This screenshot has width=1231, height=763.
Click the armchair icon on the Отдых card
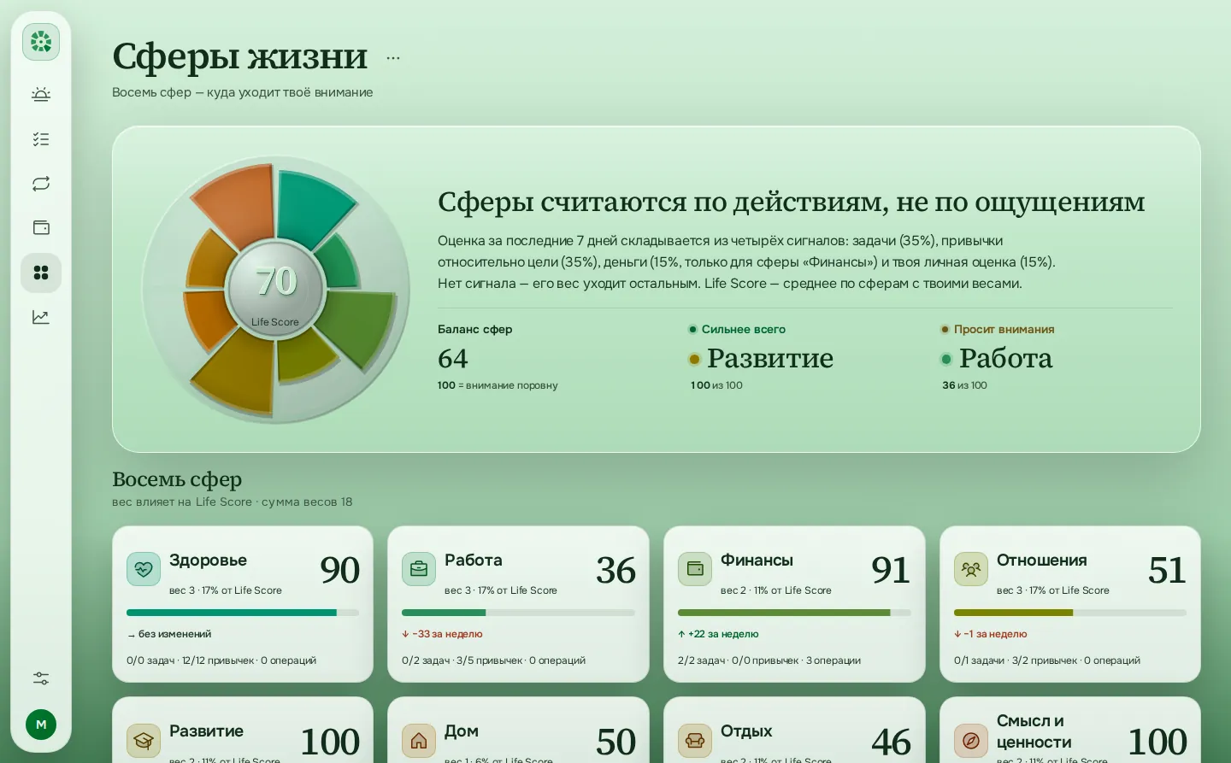(695, 741)
